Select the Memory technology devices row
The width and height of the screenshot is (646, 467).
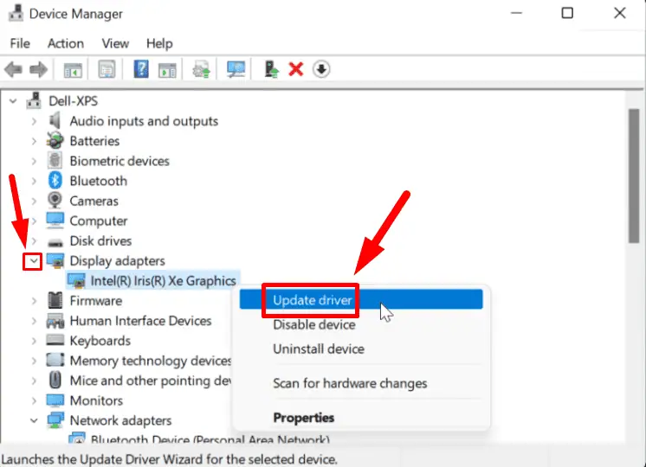[x=151, y=361]
